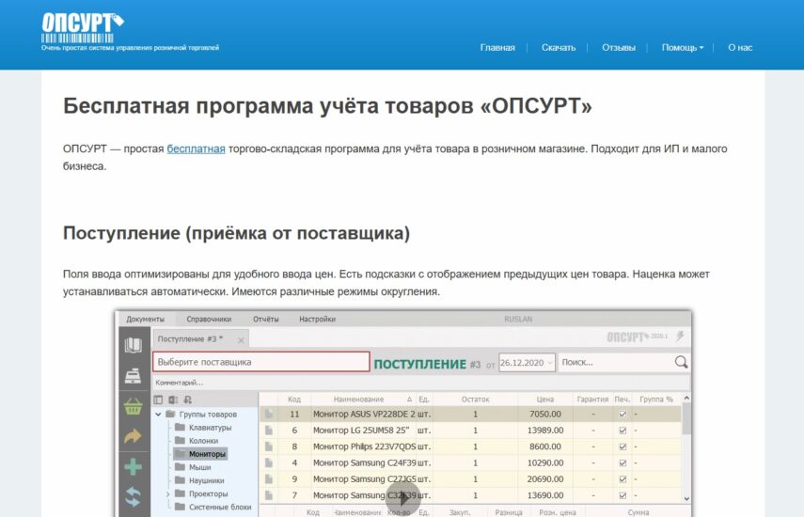804x517 pixels.
Task: Toggle print checkbox for Samsung C24F39 row
Action: (623, 462)
